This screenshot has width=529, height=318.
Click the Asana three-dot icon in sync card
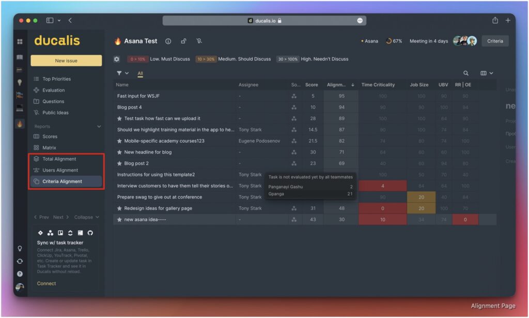(50, 233)
